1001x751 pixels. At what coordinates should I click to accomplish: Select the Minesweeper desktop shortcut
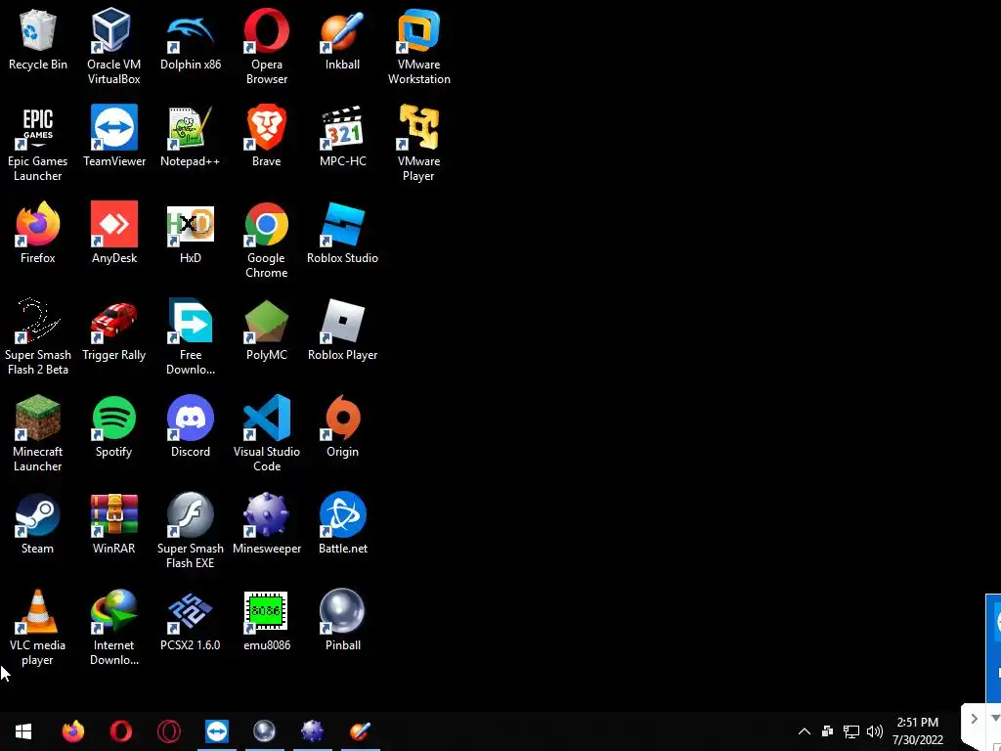coord(266,524)
